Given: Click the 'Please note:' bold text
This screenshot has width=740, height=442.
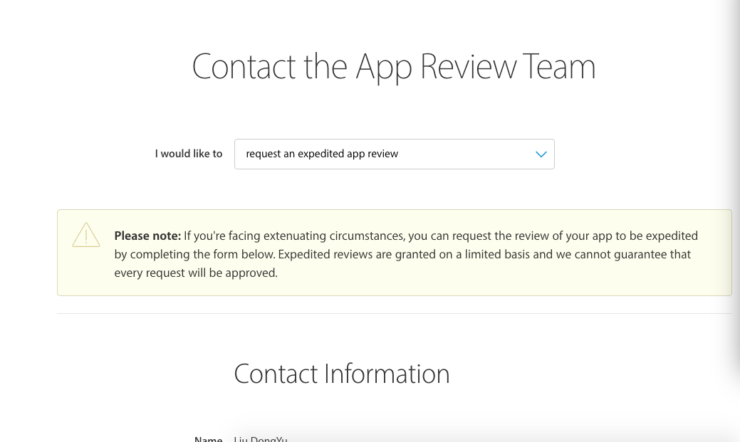Looking at the screenshot, I should coord(147,236).
